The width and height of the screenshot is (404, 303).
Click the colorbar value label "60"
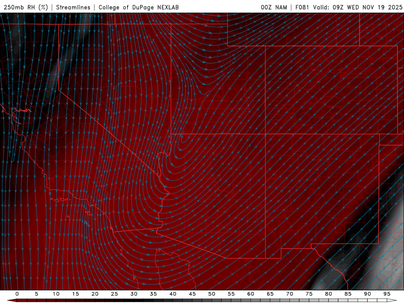[x=250, y=294]
